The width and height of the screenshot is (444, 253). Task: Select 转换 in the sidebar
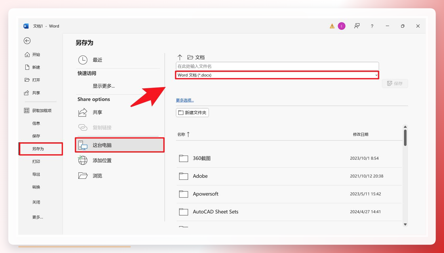(x=36, y=187)
